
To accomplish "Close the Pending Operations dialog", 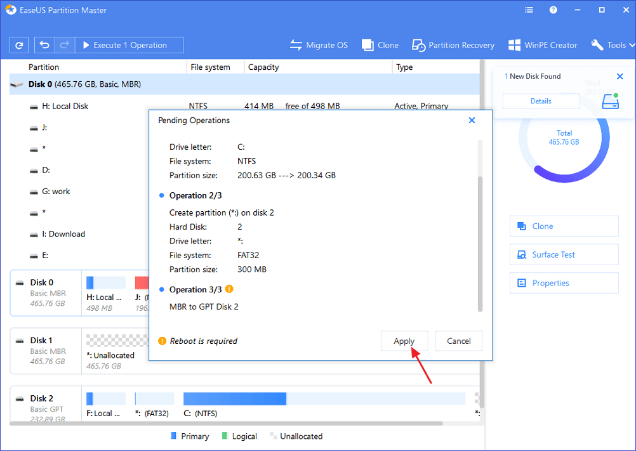I will pos(472,121).
